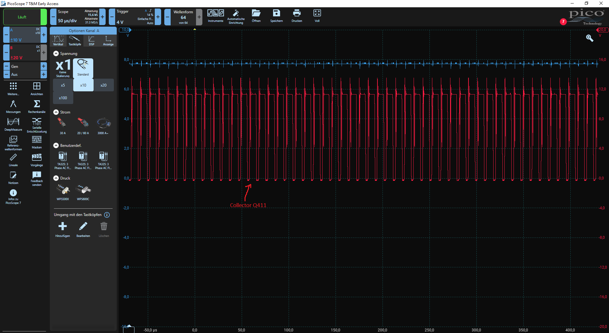Open Scope 50 µs/div settings

(x=78, y=17)
